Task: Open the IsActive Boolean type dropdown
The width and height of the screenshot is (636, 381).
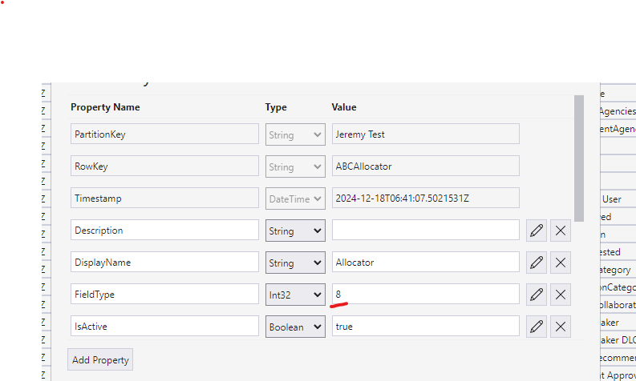Action: coord(295,327)
